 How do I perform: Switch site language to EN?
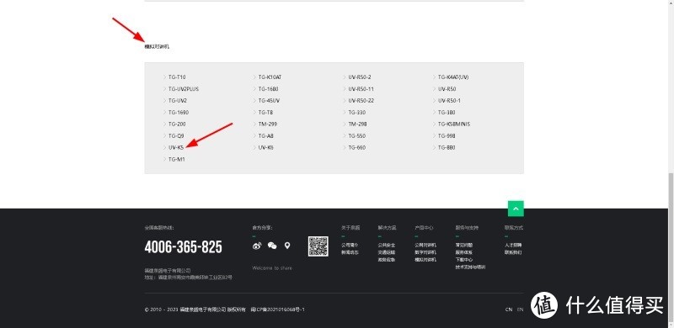tap(520, 309)
